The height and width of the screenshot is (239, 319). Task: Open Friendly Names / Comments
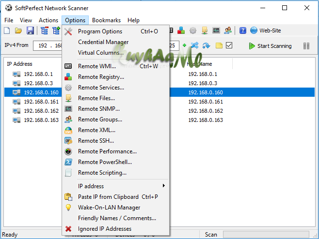pos(115,218)
